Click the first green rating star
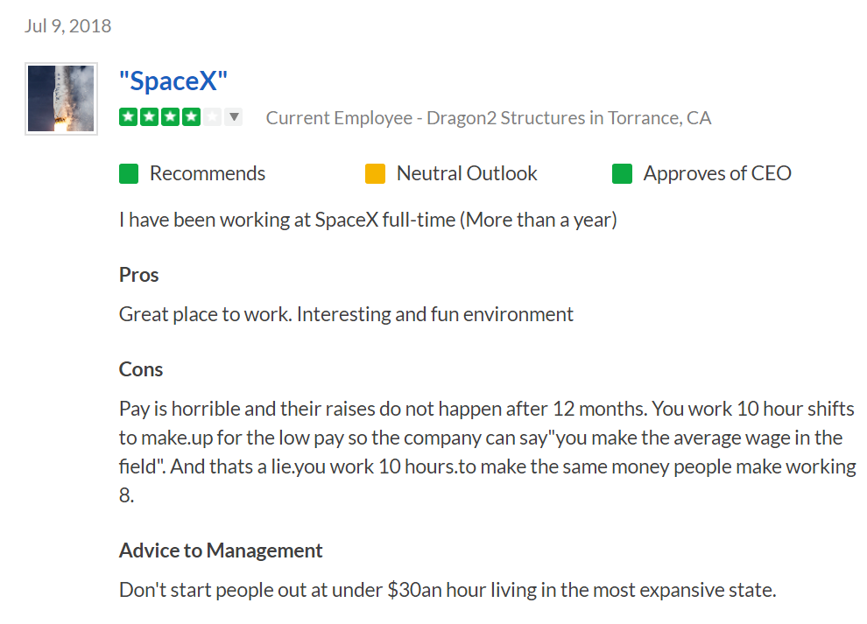The width and height of the screenshot is (867, 624). (128, 117)
